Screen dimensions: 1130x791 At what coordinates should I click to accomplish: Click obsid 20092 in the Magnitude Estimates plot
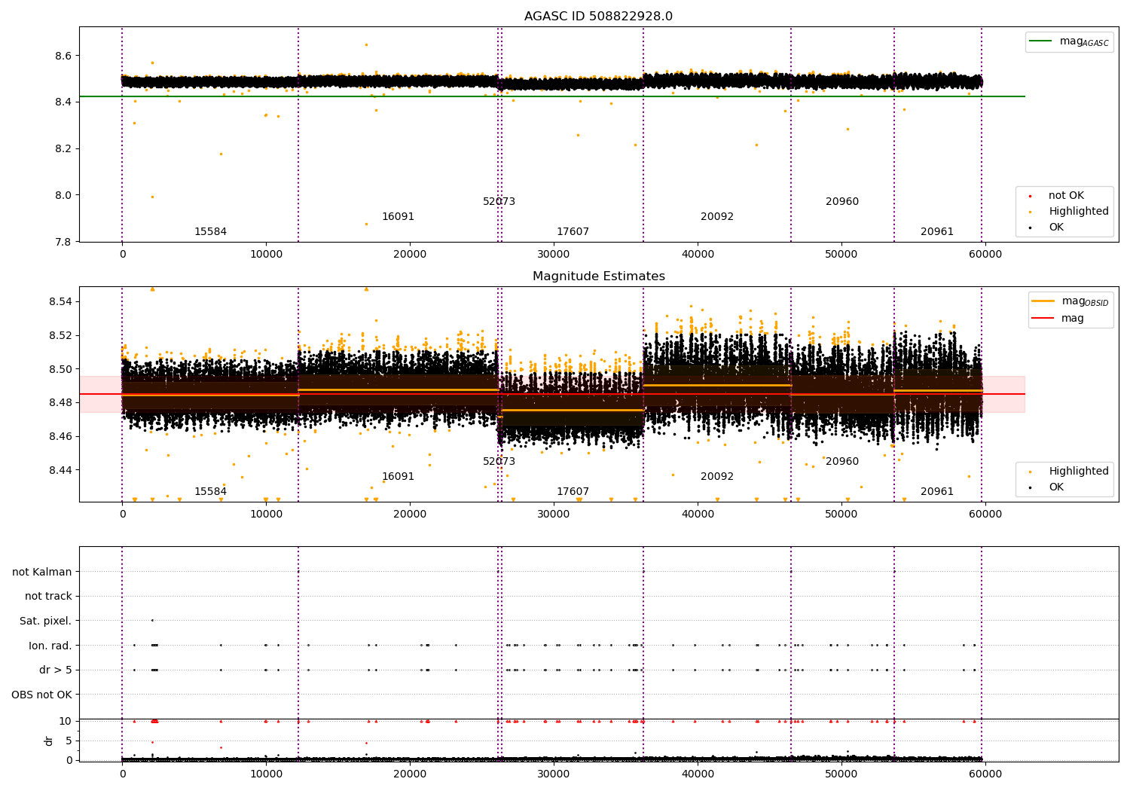[x=717, y=477]
